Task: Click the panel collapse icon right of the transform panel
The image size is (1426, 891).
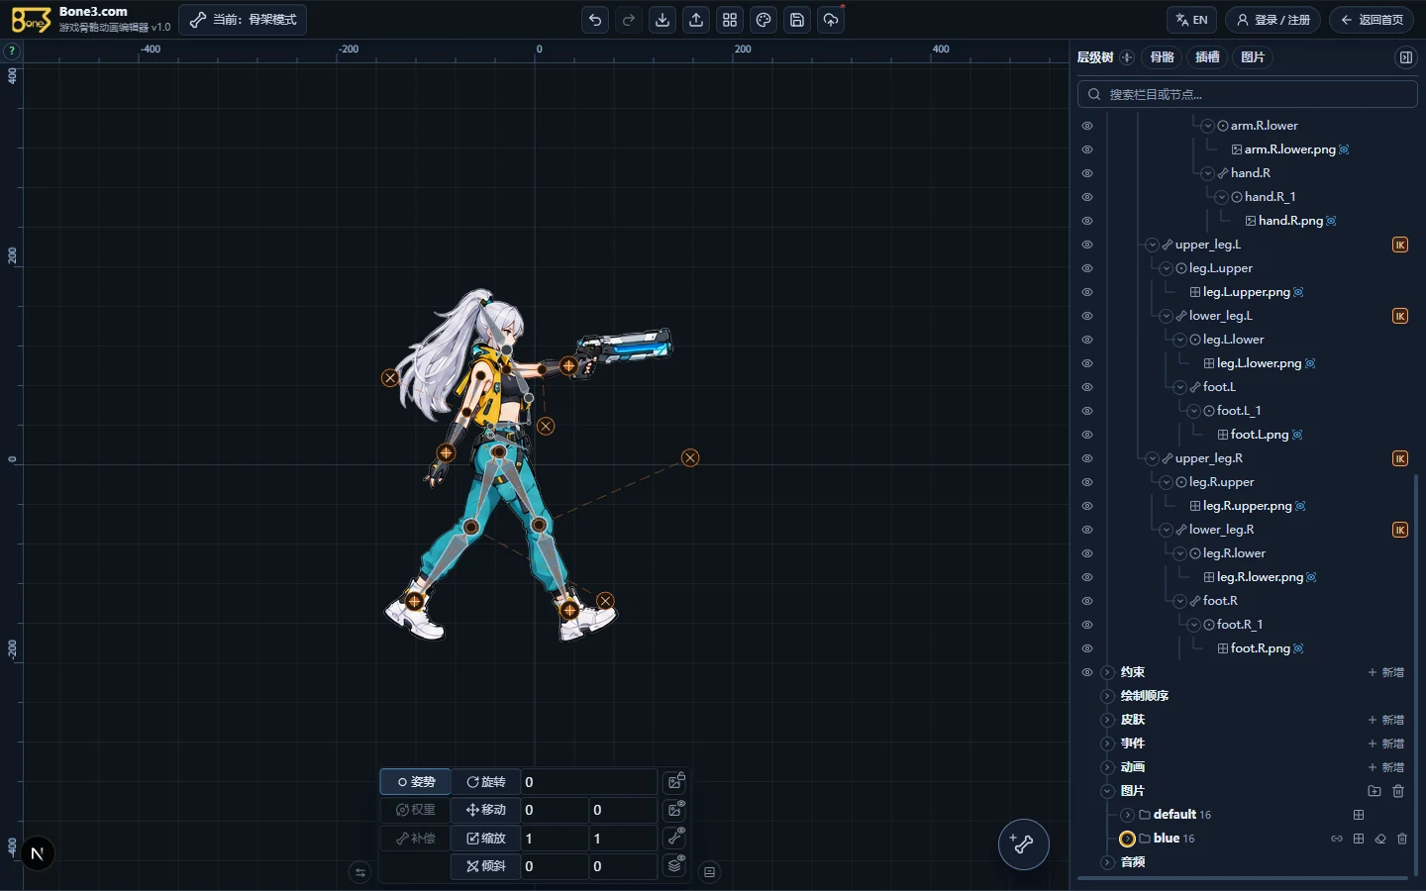Action: [709, 872]
